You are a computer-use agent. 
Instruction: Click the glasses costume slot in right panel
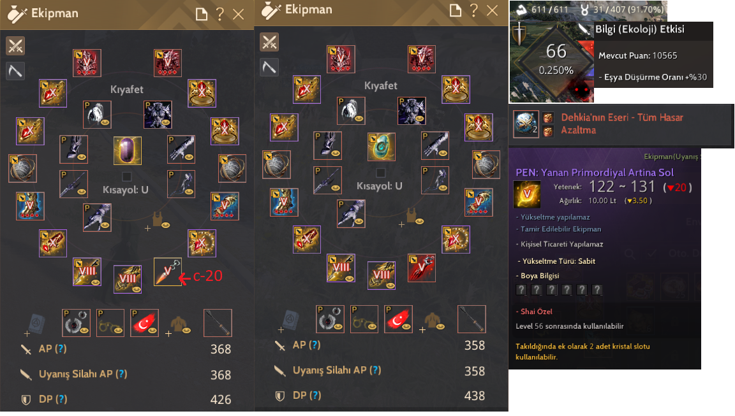(364, 319)
